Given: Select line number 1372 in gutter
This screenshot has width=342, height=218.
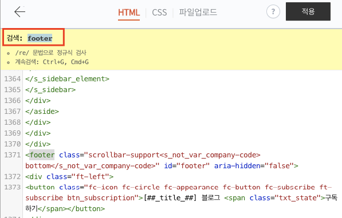Looking at the screenshot, I should click(x=13, y=177).
